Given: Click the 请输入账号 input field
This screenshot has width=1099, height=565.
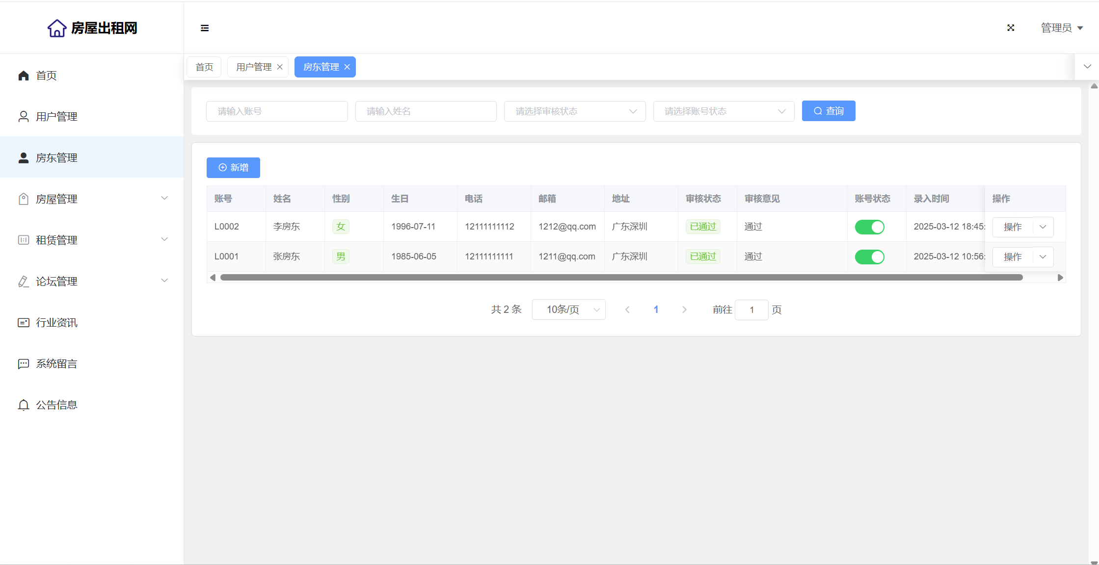Looking at the screenshot, I should tap(277, 111).
